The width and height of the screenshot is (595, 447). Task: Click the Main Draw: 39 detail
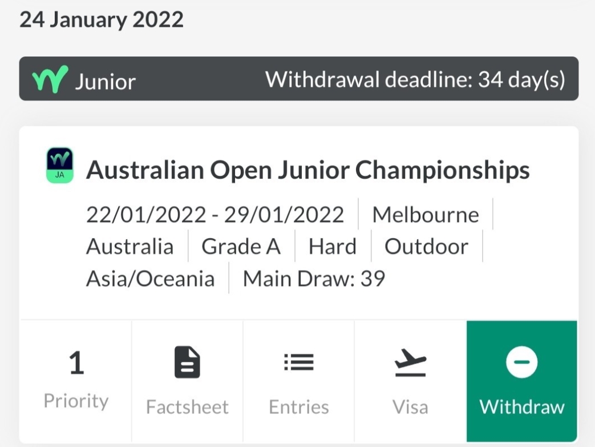pyautogui.click(x=314, y=279)
